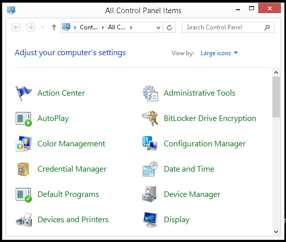
Task: Open the Devices and Printers link
Action: (x=73, y=220)
